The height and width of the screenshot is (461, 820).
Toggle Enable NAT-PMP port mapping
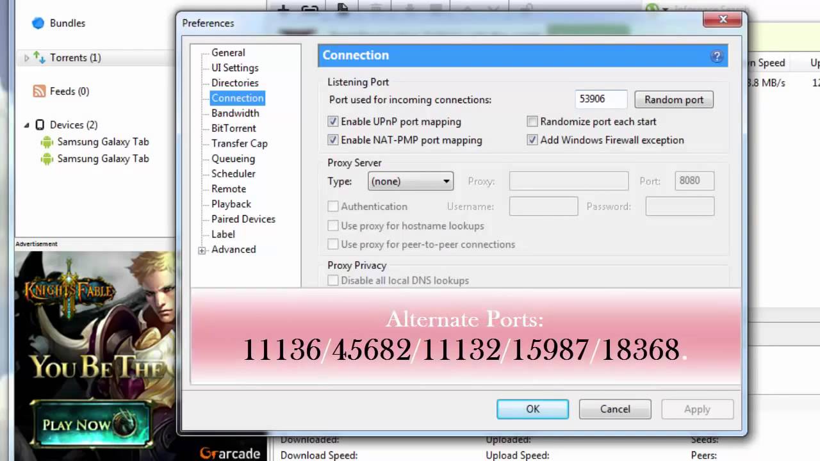(x=333, y=140)
